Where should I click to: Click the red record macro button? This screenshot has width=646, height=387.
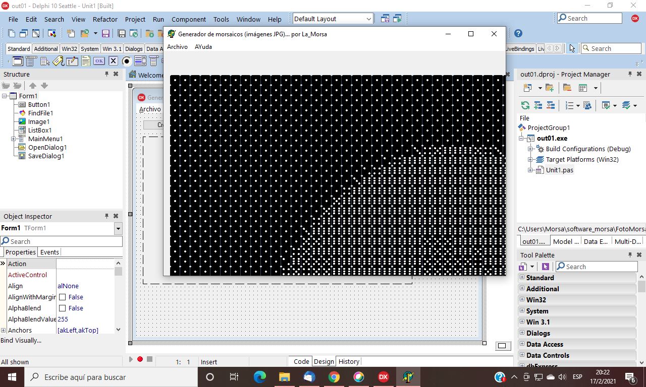tap(140, 359)
